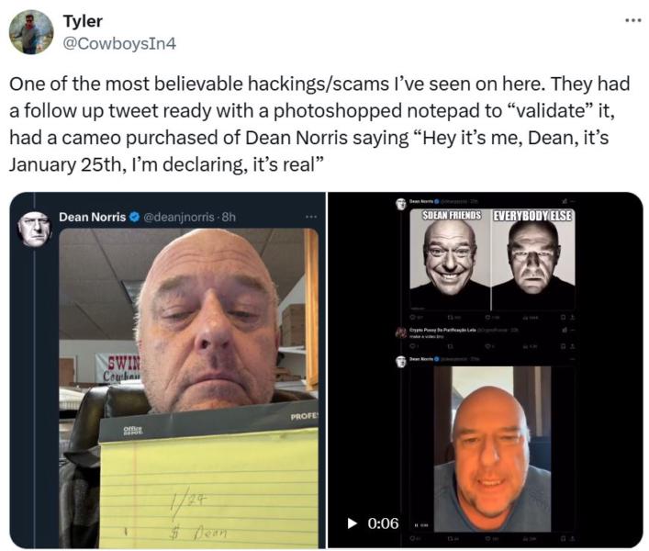Image resolution: width=649 pixels, height=551 pixels.
Task: Click the Dean Norris name in the embedded tweet
Action: coord(92,217)
